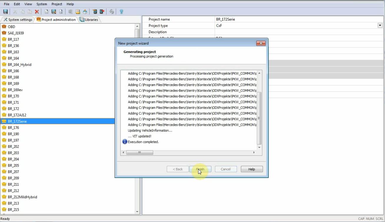Screen dimensions: 385x222
Task: Click the blank page new document toolbar icon
Action: tap(47, 12)
